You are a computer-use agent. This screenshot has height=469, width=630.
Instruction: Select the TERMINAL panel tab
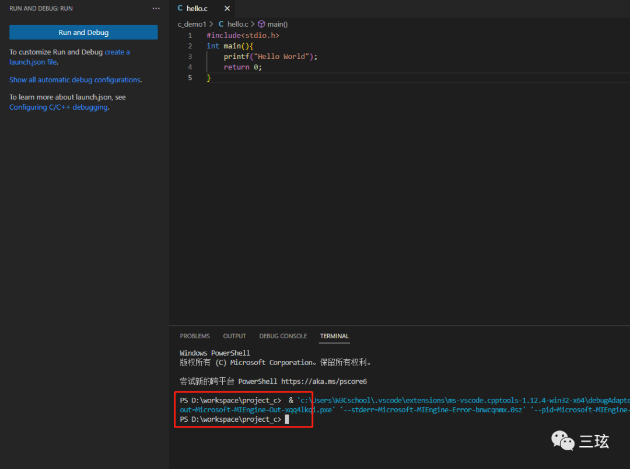pos(334,336)
